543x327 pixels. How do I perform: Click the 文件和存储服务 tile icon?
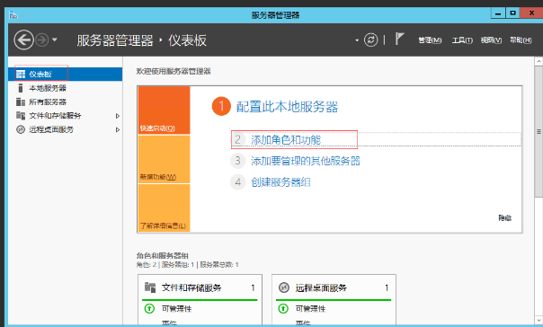point(150,287)
